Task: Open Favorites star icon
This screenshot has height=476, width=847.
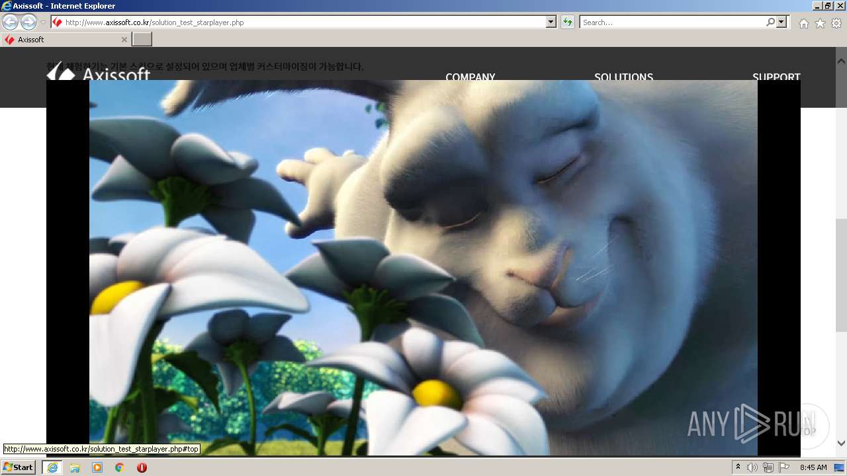Action: point(820,23)
